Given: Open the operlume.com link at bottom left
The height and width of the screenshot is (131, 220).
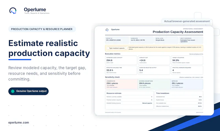Looking at the screenshot, I should (x=19, y=123).
